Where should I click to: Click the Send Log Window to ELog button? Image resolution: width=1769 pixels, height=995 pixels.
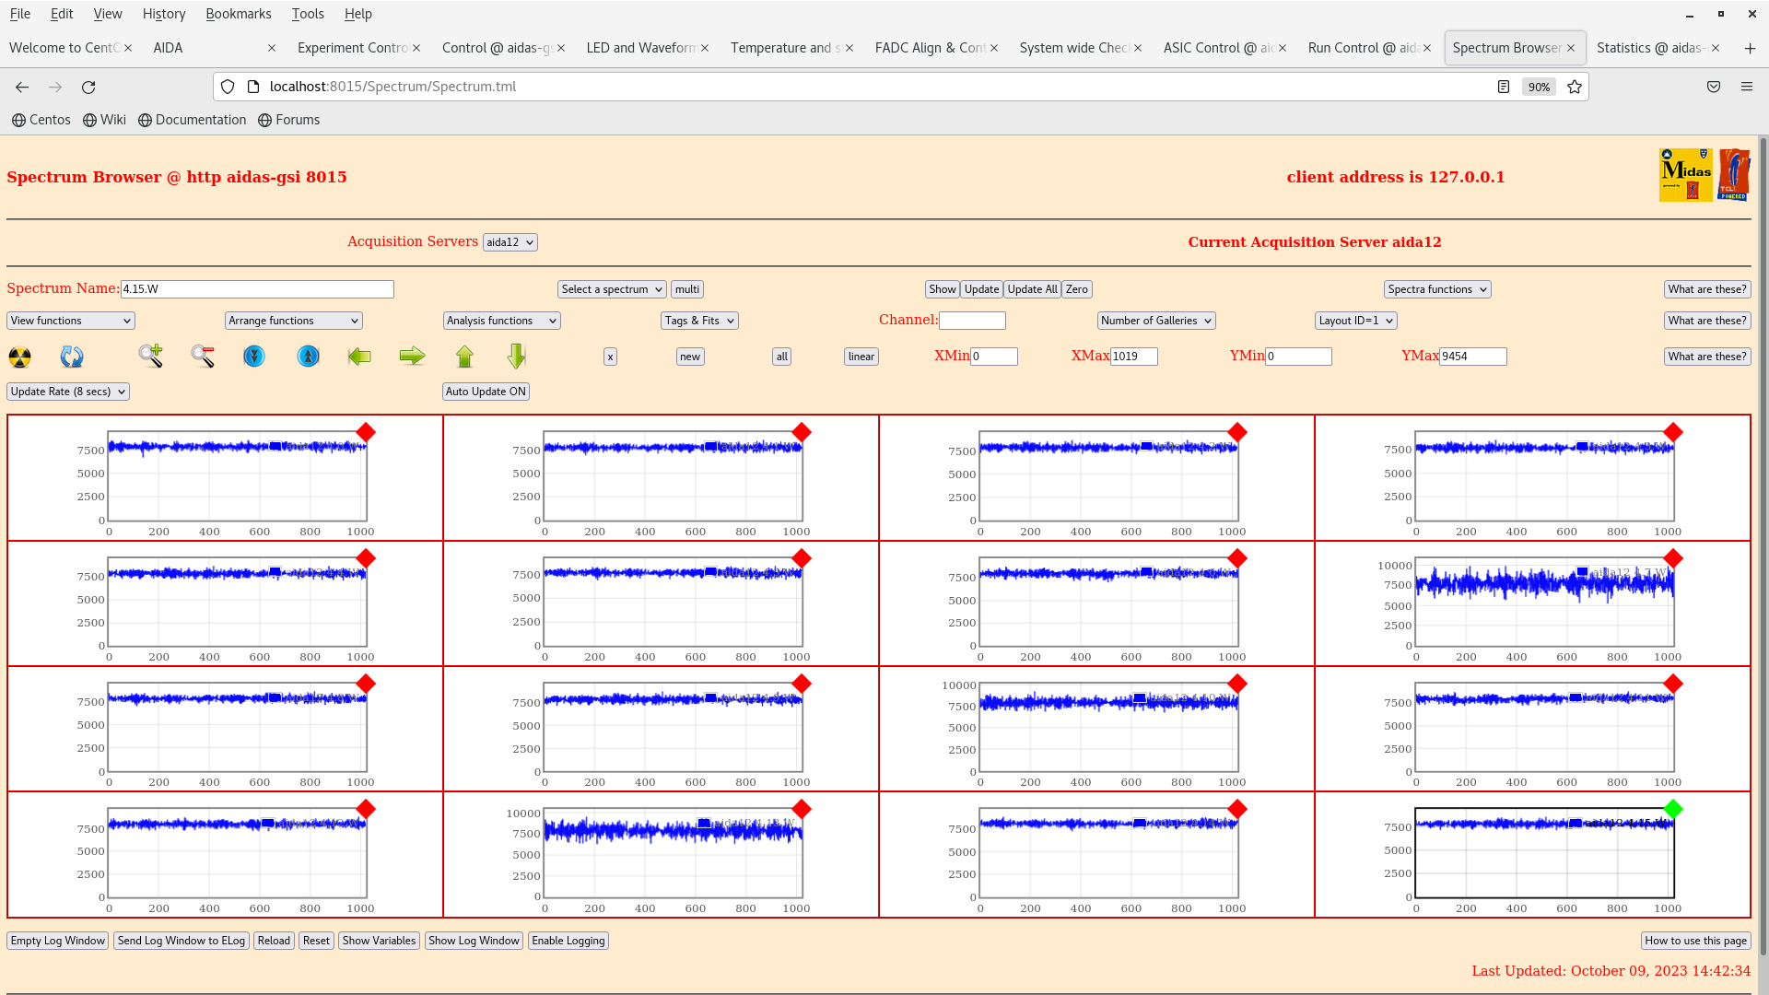(182, 941)
